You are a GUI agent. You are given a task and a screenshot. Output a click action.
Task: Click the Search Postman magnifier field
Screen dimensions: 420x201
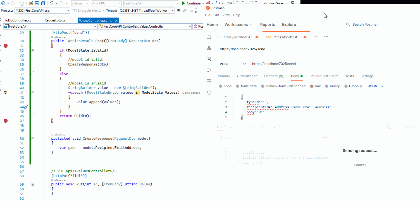362,25
